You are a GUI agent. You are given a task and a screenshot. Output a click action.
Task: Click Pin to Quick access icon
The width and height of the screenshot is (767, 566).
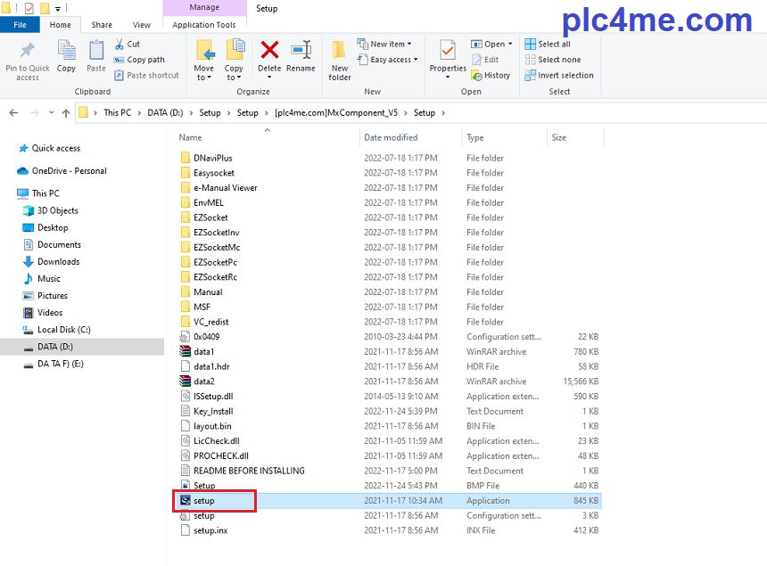[x=28, y=59]
